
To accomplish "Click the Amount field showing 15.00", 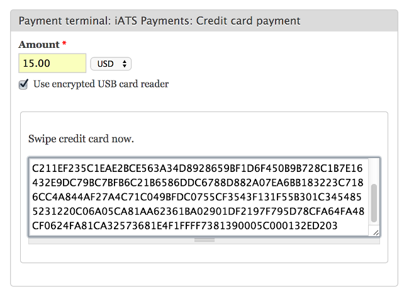I will pos(52,63).
